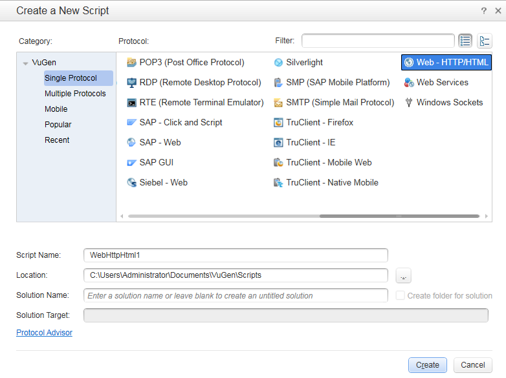Select the Siebel - Web icon

coord(132,183)
